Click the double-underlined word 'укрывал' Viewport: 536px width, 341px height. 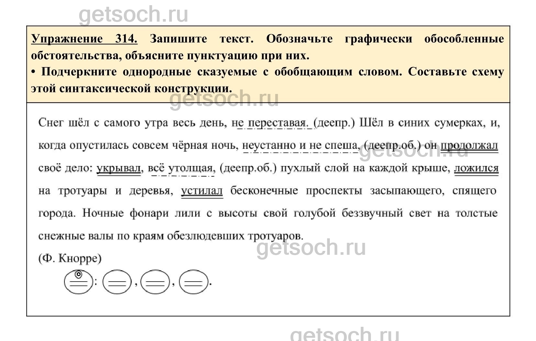pos(119,168)
